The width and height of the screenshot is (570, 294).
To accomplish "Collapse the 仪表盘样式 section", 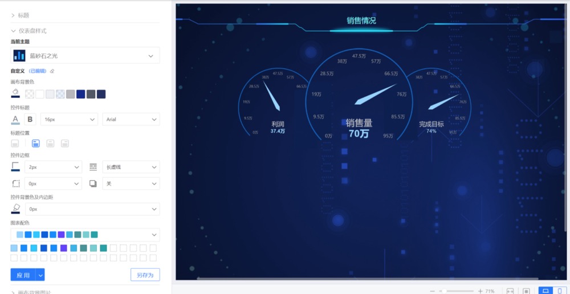I will [28, 31].
